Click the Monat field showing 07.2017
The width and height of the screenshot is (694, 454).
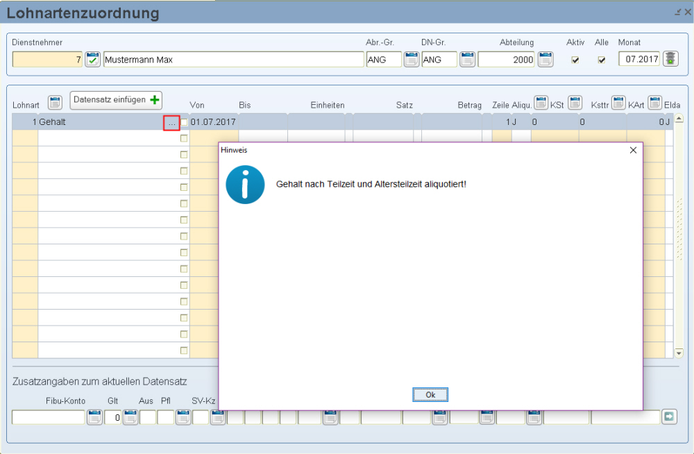click(x=639, y=59)
